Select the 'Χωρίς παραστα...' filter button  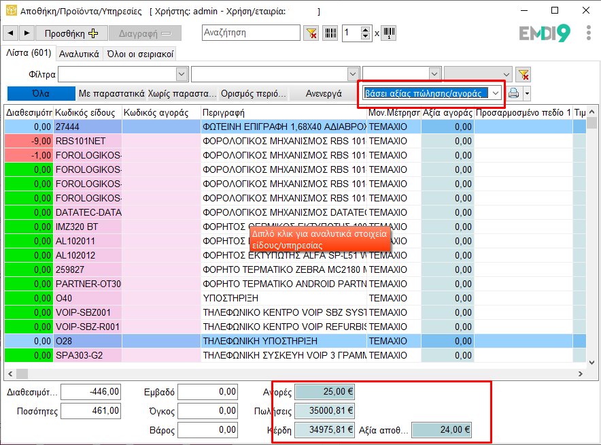(182, 94)
